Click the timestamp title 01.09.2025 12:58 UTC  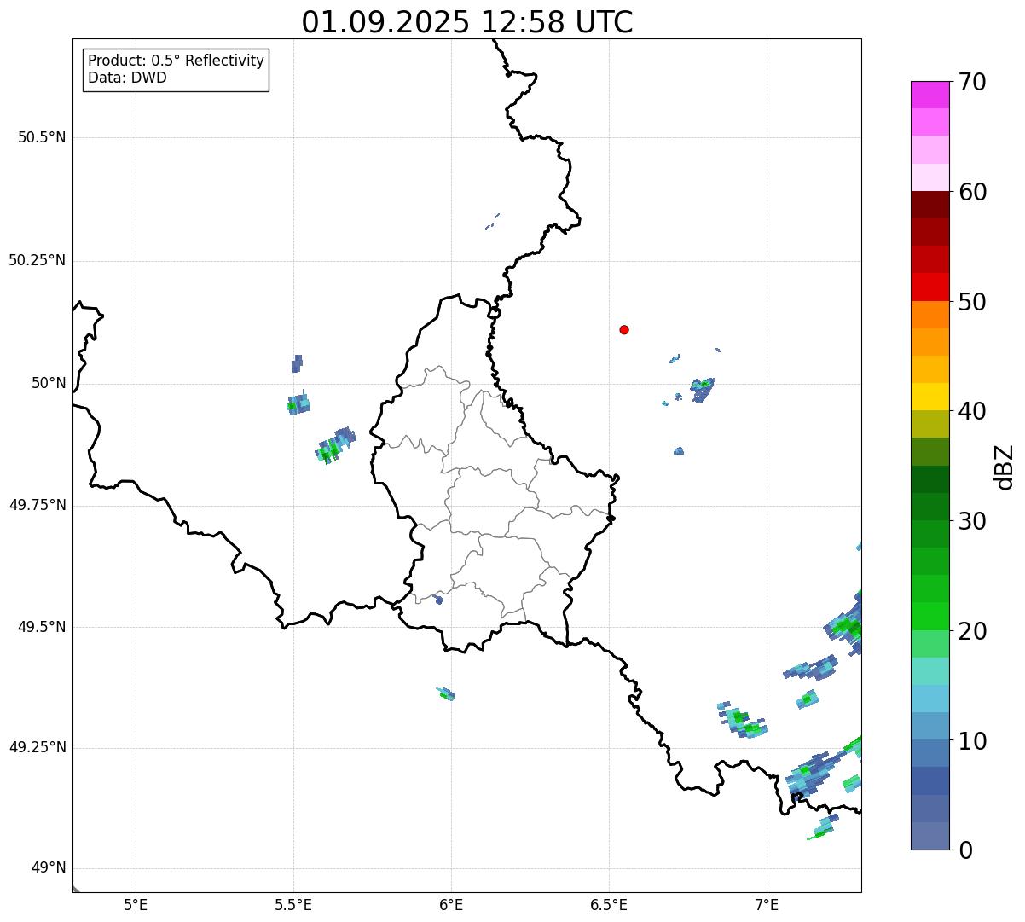point(467,22)
